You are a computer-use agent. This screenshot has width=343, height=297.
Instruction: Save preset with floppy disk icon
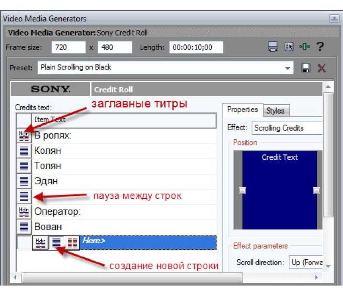click(x=306, y=68)
